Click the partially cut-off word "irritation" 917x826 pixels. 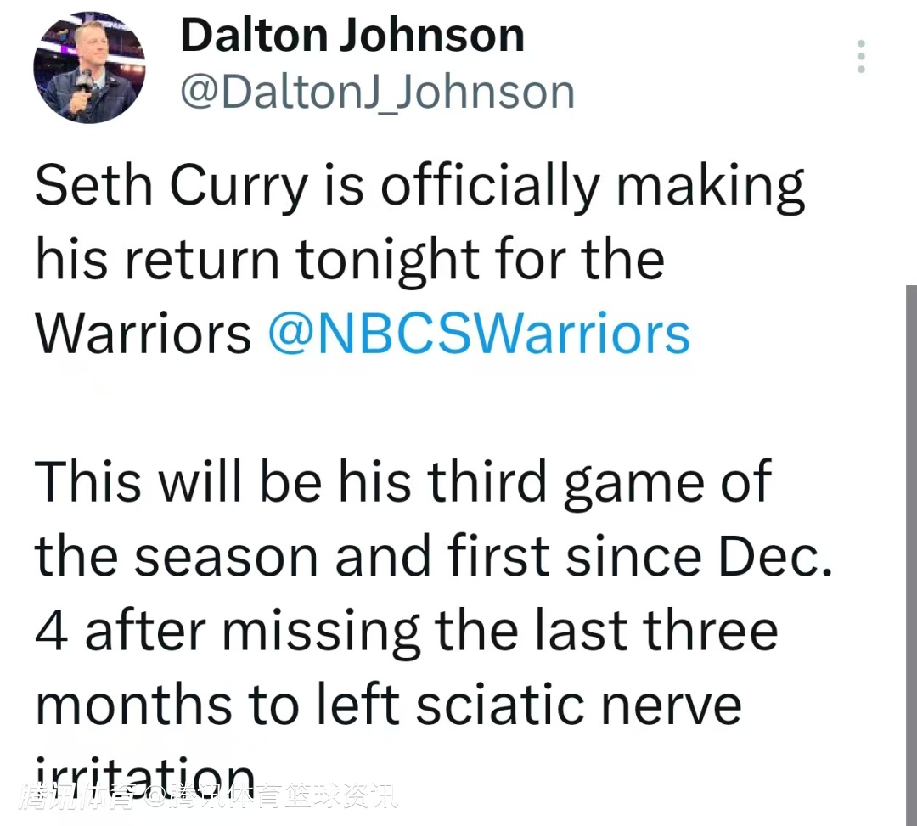pyautogui.click(x=144, y=771)
